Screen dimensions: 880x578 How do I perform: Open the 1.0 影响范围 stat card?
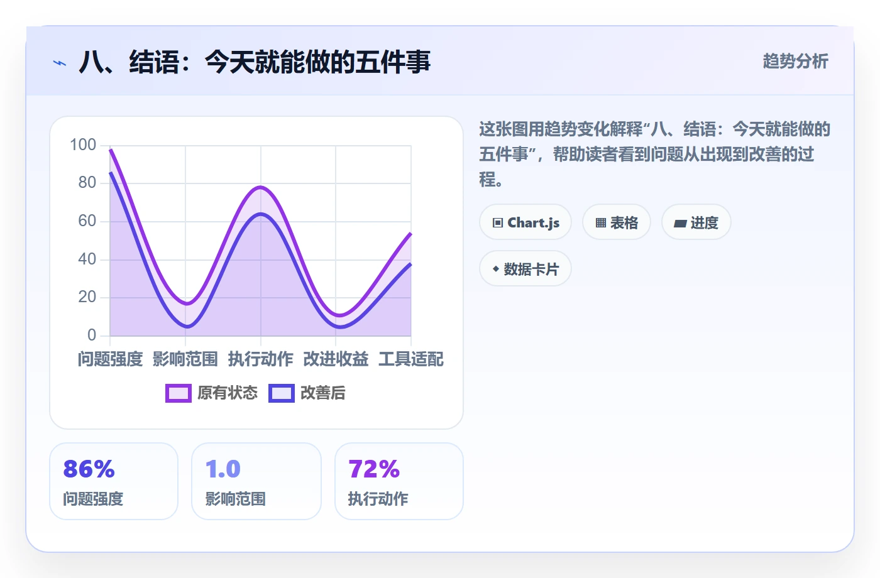[256, 481]
